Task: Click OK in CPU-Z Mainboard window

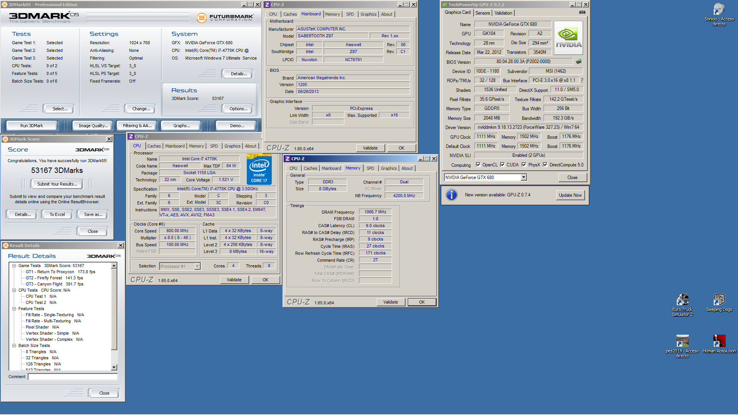Action: pyautogui.click(x=401, y=148)
